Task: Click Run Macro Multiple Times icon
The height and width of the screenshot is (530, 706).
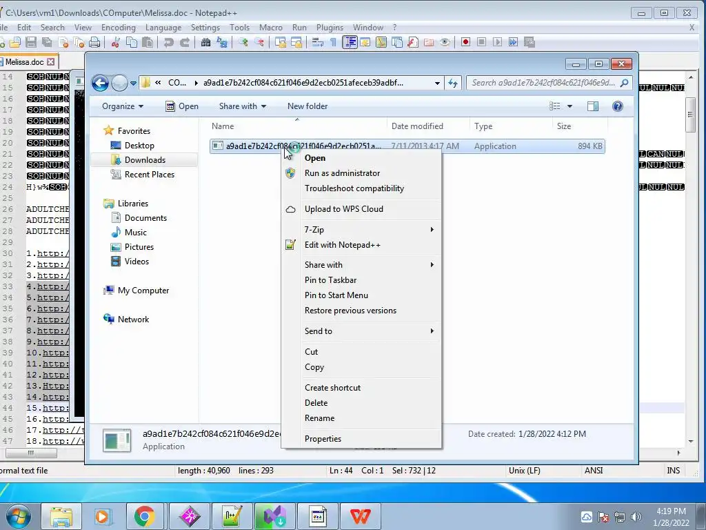Action: [x=513, y=42]
